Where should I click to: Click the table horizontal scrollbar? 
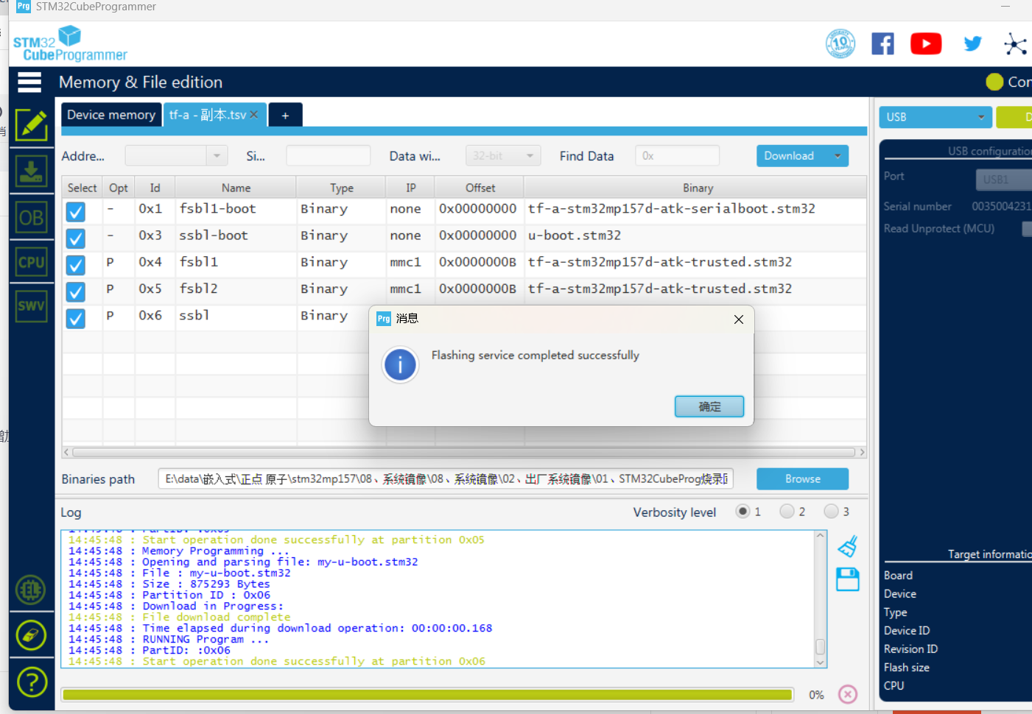[x=463, y=452]
